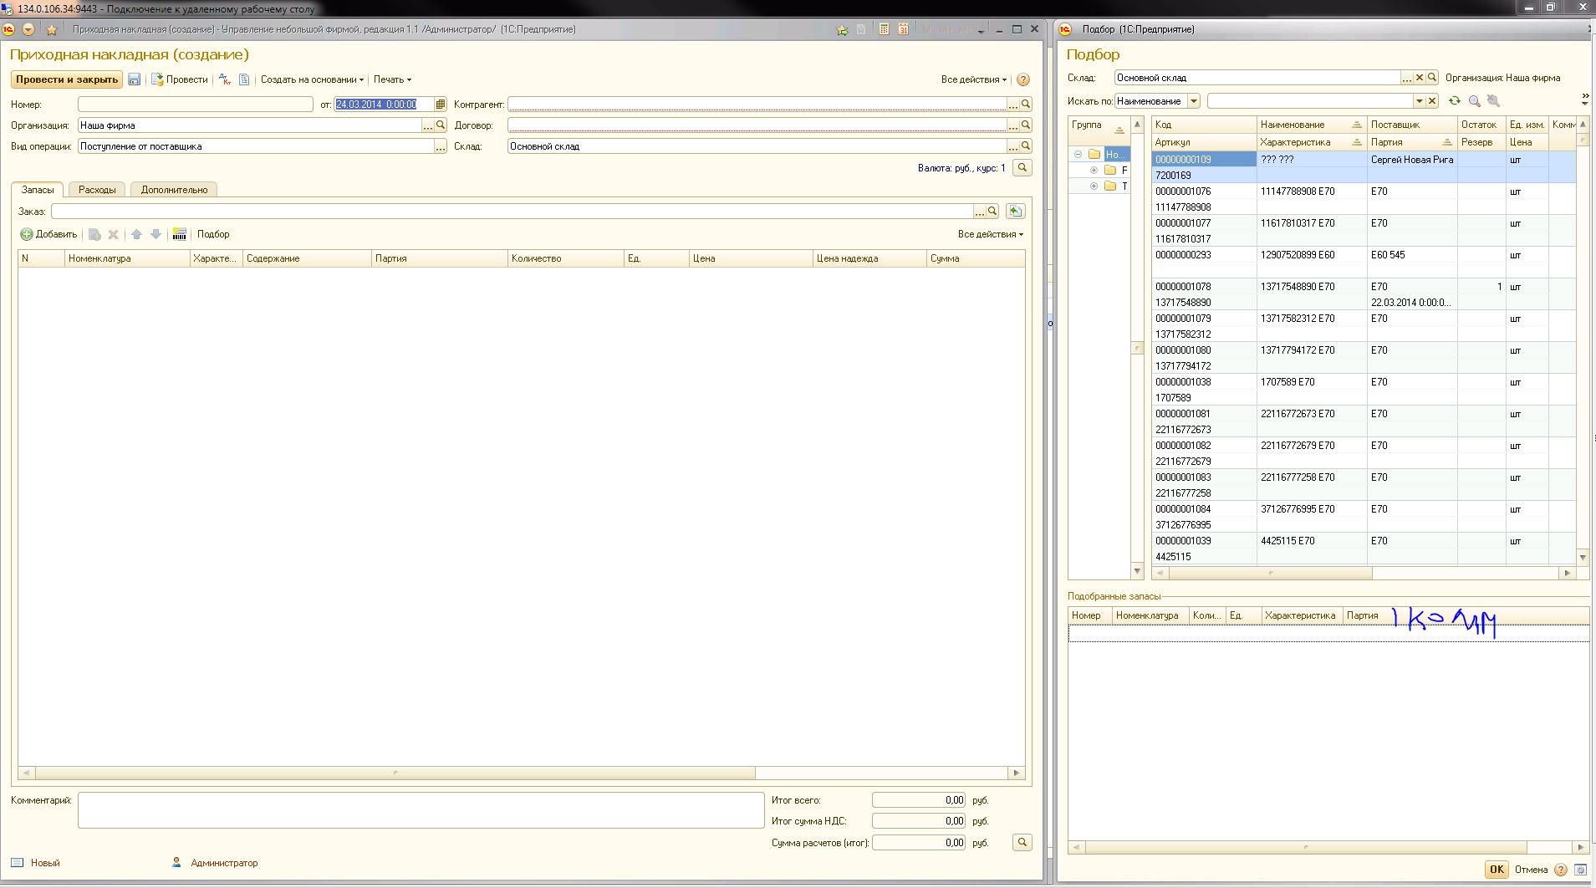Open the Печать dropdown menu
The width and height of the screenshot is (1596, 888).
392,79
